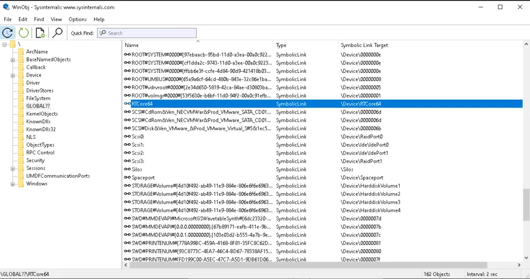Open the Options menu
This screenshot has width=530, height=279.
78,19
